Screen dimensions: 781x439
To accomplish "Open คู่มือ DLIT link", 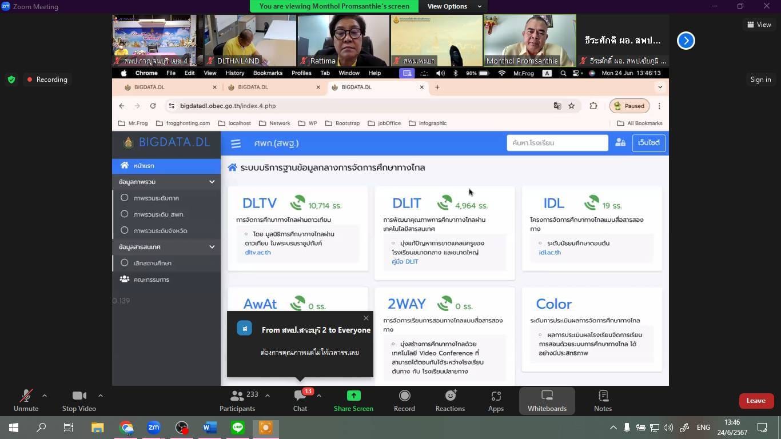I will click(405, 262).
